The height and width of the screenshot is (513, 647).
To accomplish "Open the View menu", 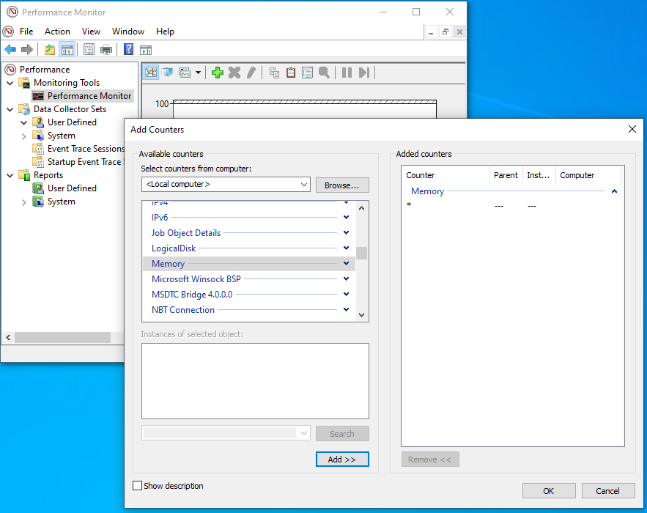I will 91,32.
